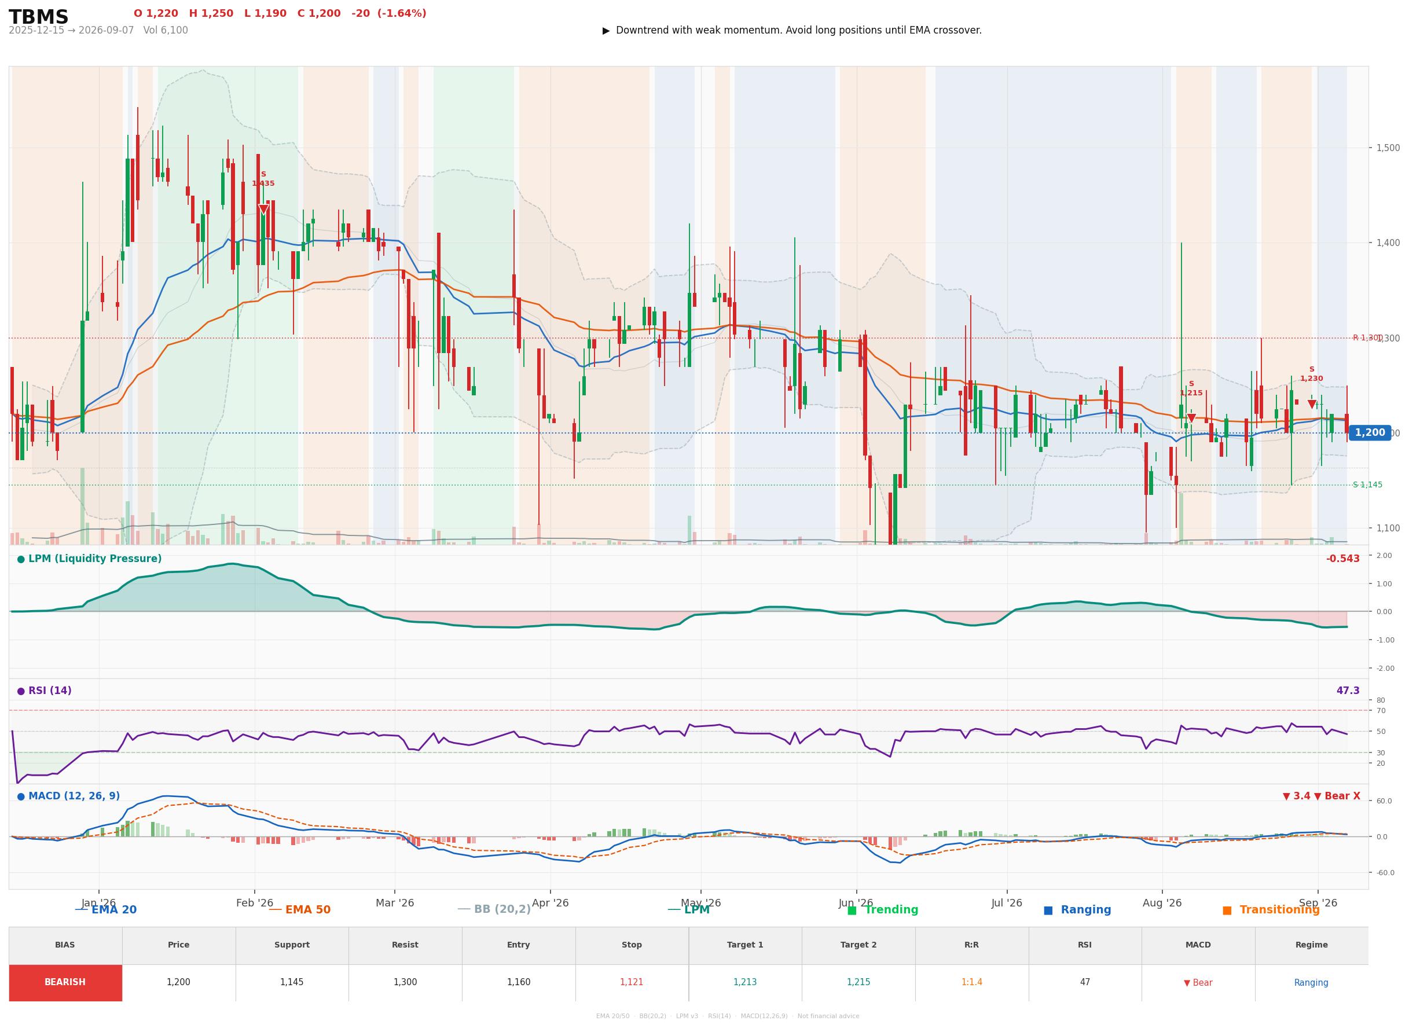Click the Ranging value under the Regime column
Screen dimensions: 1409x1028
[1311, 983]
